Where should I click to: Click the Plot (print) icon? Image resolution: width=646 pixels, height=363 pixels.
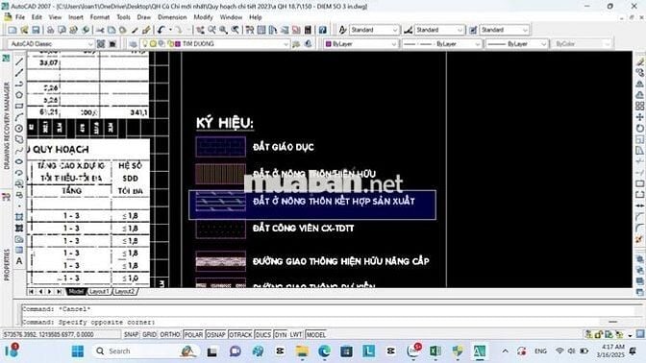click(50, 30)
